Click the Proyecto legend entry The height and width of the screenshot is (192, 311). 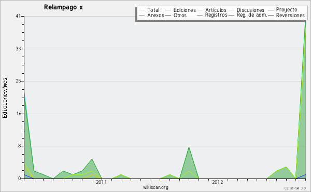pos(287,10)
